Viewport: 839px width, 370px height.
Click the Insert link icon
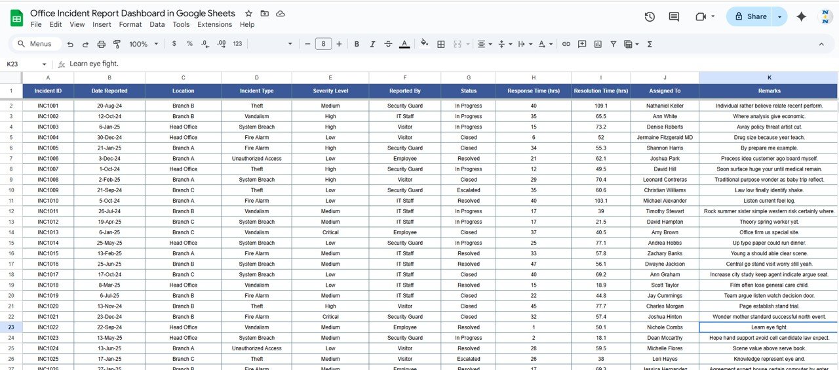click(566, 44)
